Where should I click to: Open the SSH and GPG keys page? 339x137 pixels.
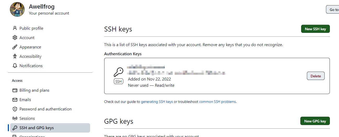37,128
